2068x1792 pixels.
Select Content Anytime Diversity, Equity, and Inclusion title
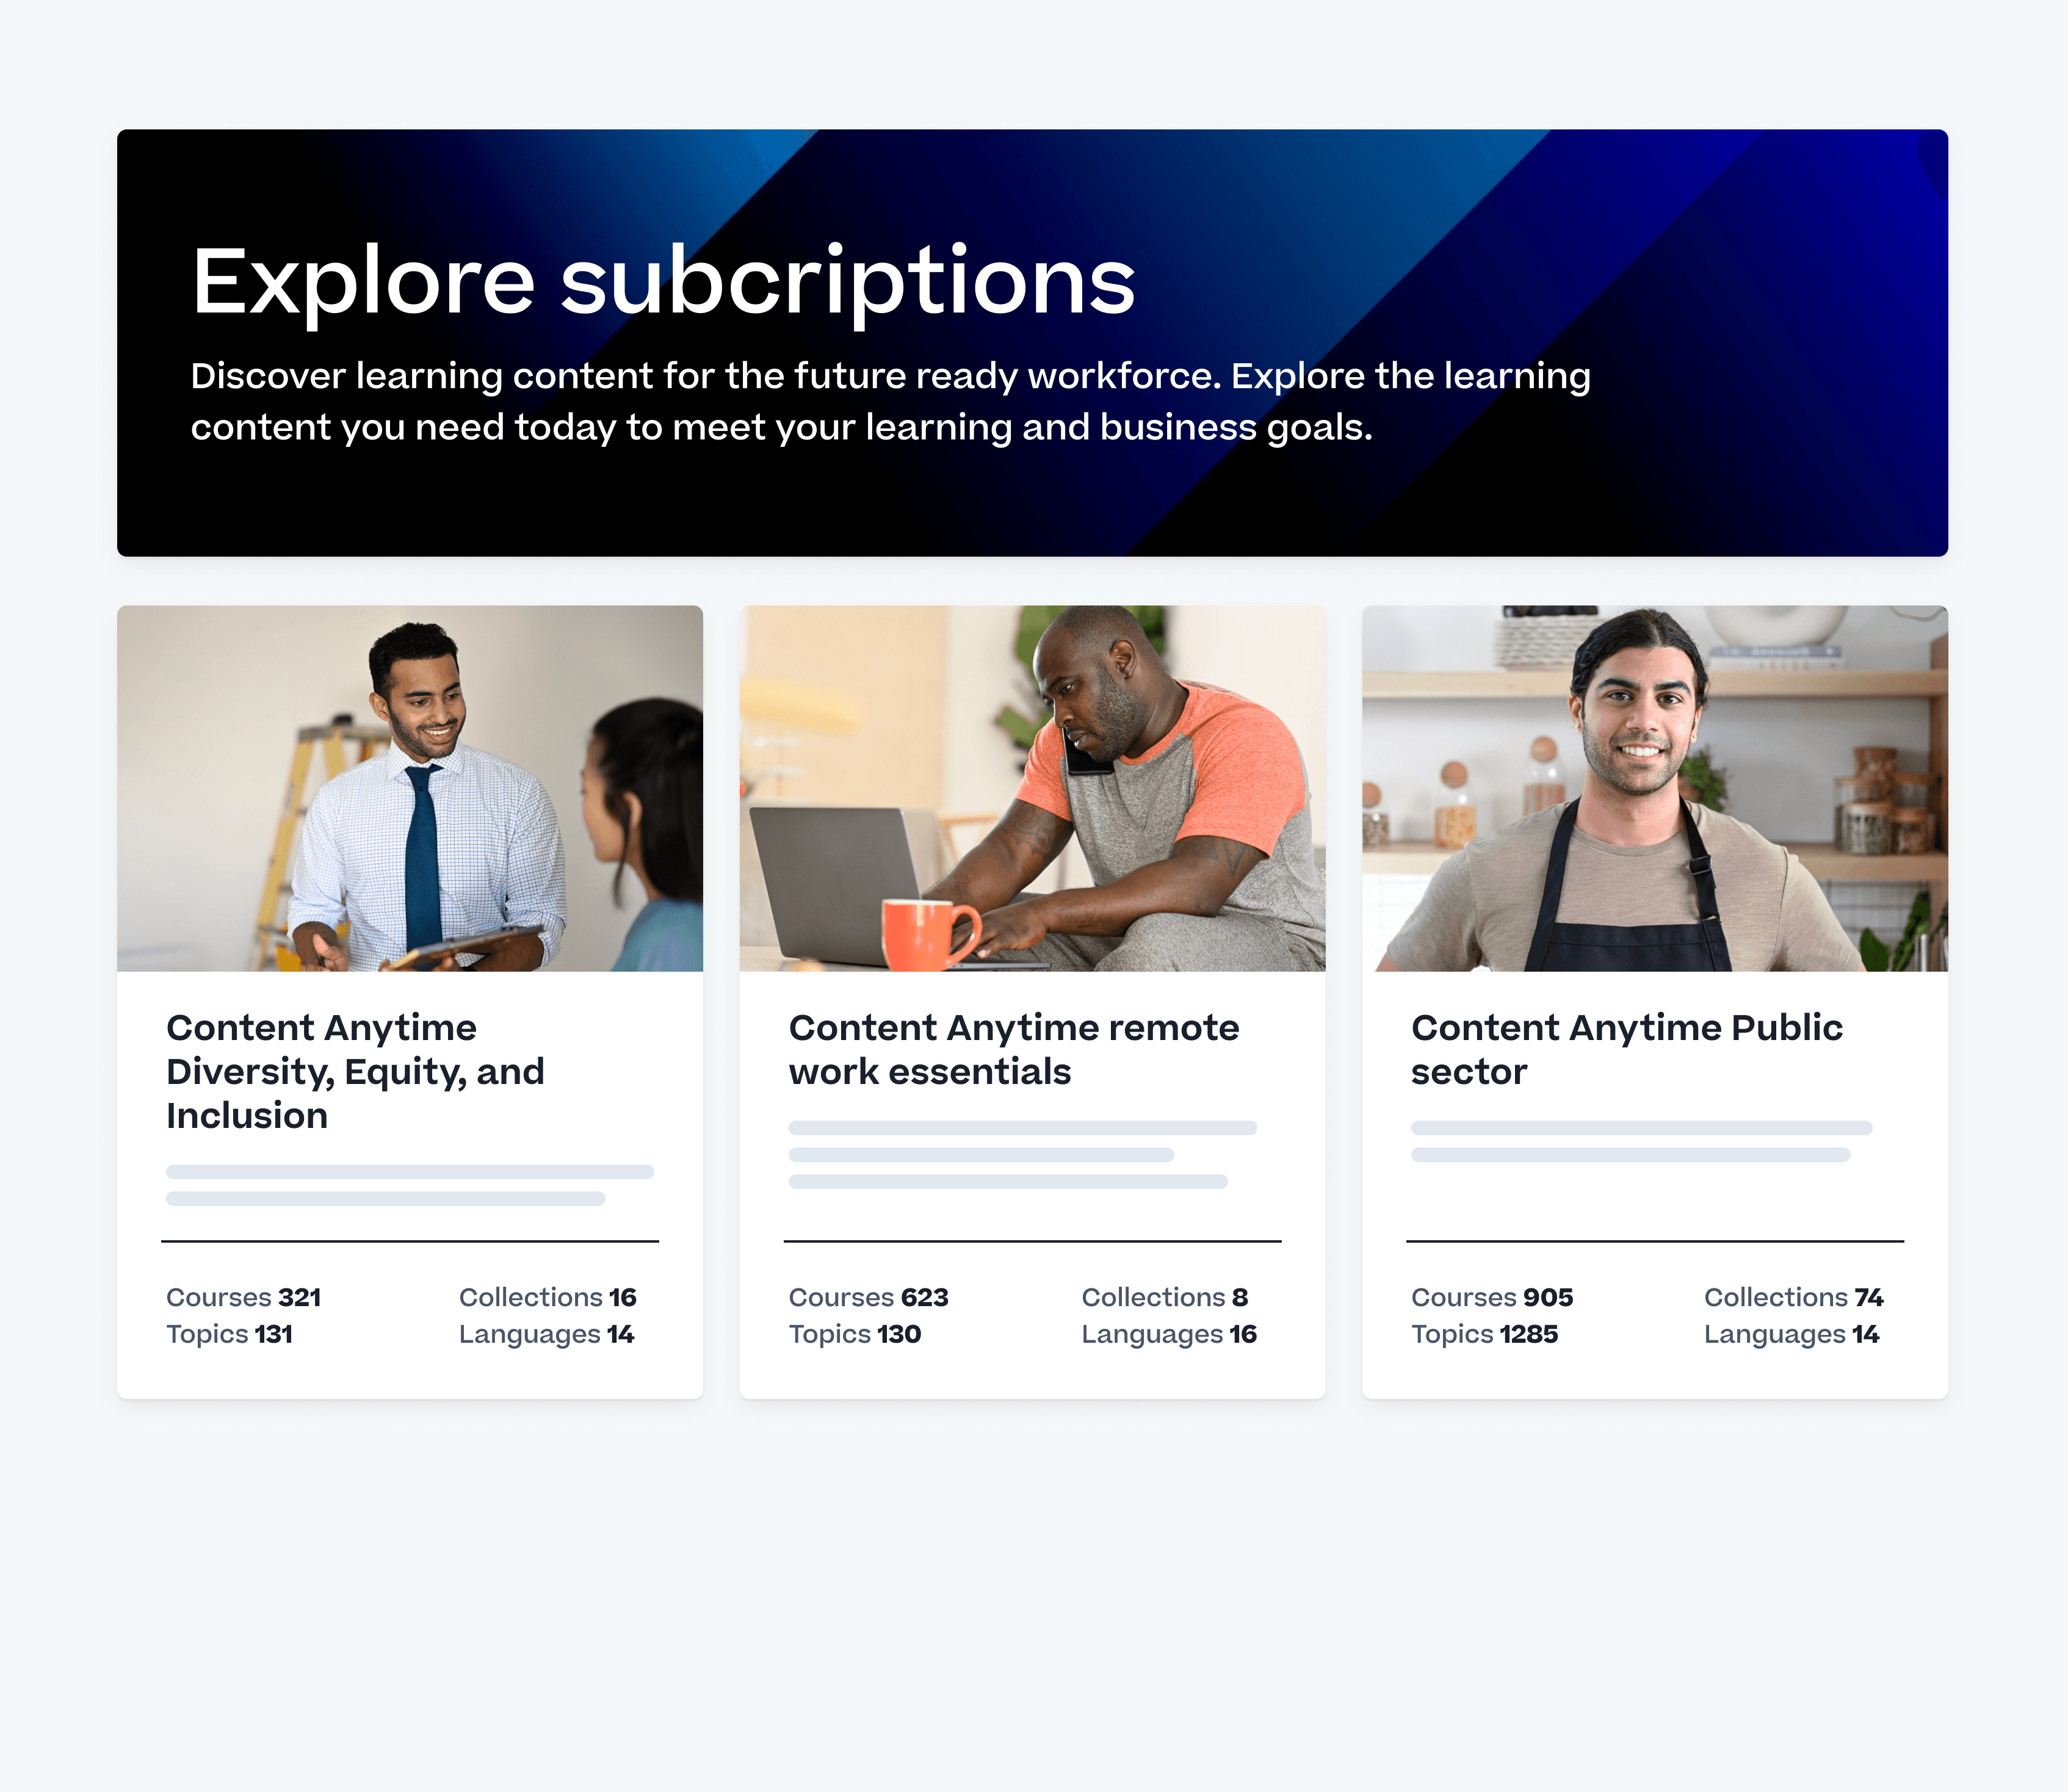tap(355, 1071)
